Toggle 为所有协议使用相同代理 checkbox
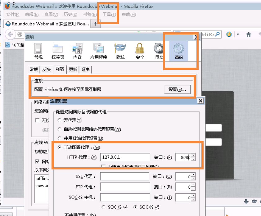The height and width of the screenshot is (216, 261). tap(103, 166)
